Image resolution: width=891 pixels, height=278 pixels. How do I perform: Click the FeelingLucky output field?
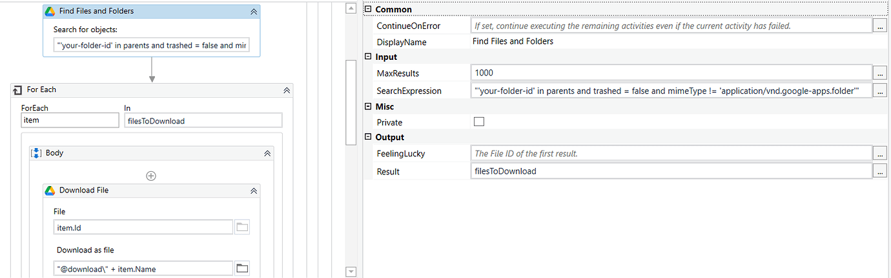tap(670, 154)
